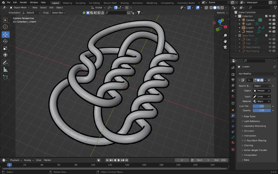Open the Add Modifier dropdown
This screenshot has width=278, height=174.
(257, 74)
